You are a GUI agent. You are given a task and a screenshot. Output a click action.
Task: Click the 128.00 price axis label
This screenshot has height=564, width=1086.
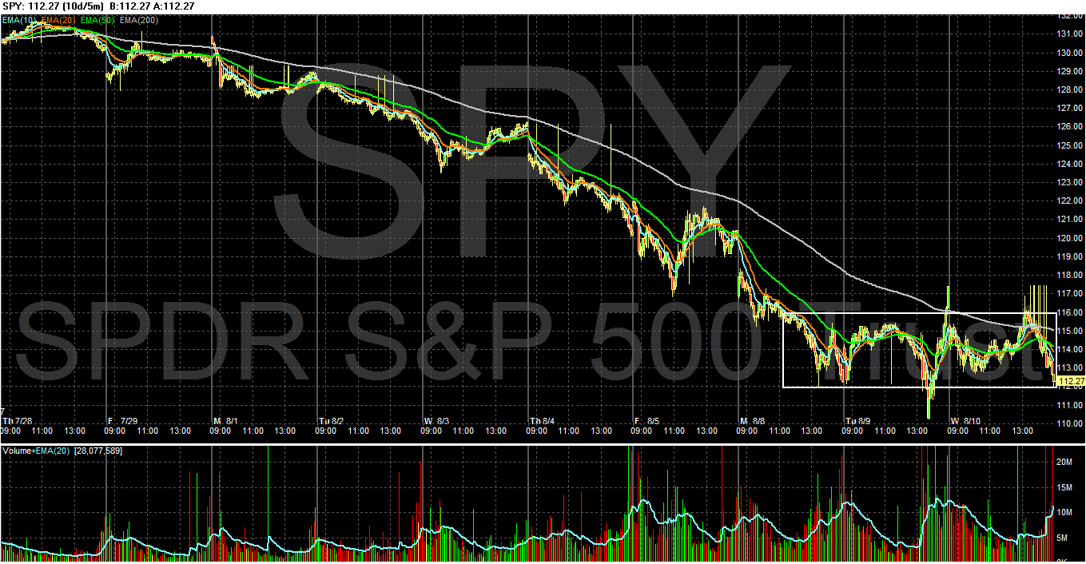pyautogui.click(x=1072, y=89)
